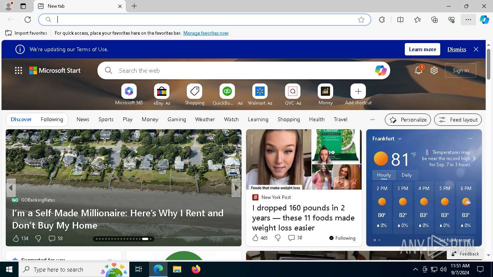Go to previous carousel story arrow
The image size is (493, 277).
coord(11,188)
